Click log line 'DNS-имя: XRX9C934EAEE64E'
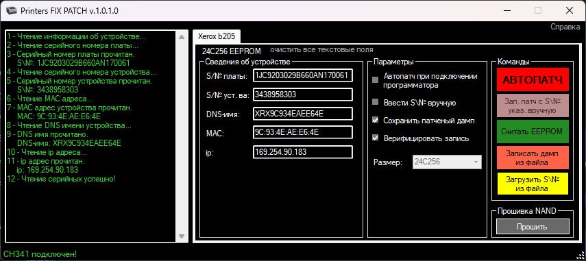The width and height of the screenshot is (586, 261). [x=69, y=143]
